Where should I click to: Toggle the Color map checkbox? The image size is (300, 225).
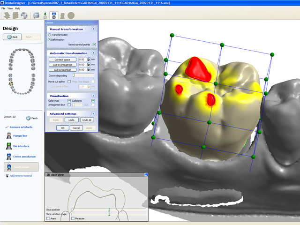coord(69,100)
